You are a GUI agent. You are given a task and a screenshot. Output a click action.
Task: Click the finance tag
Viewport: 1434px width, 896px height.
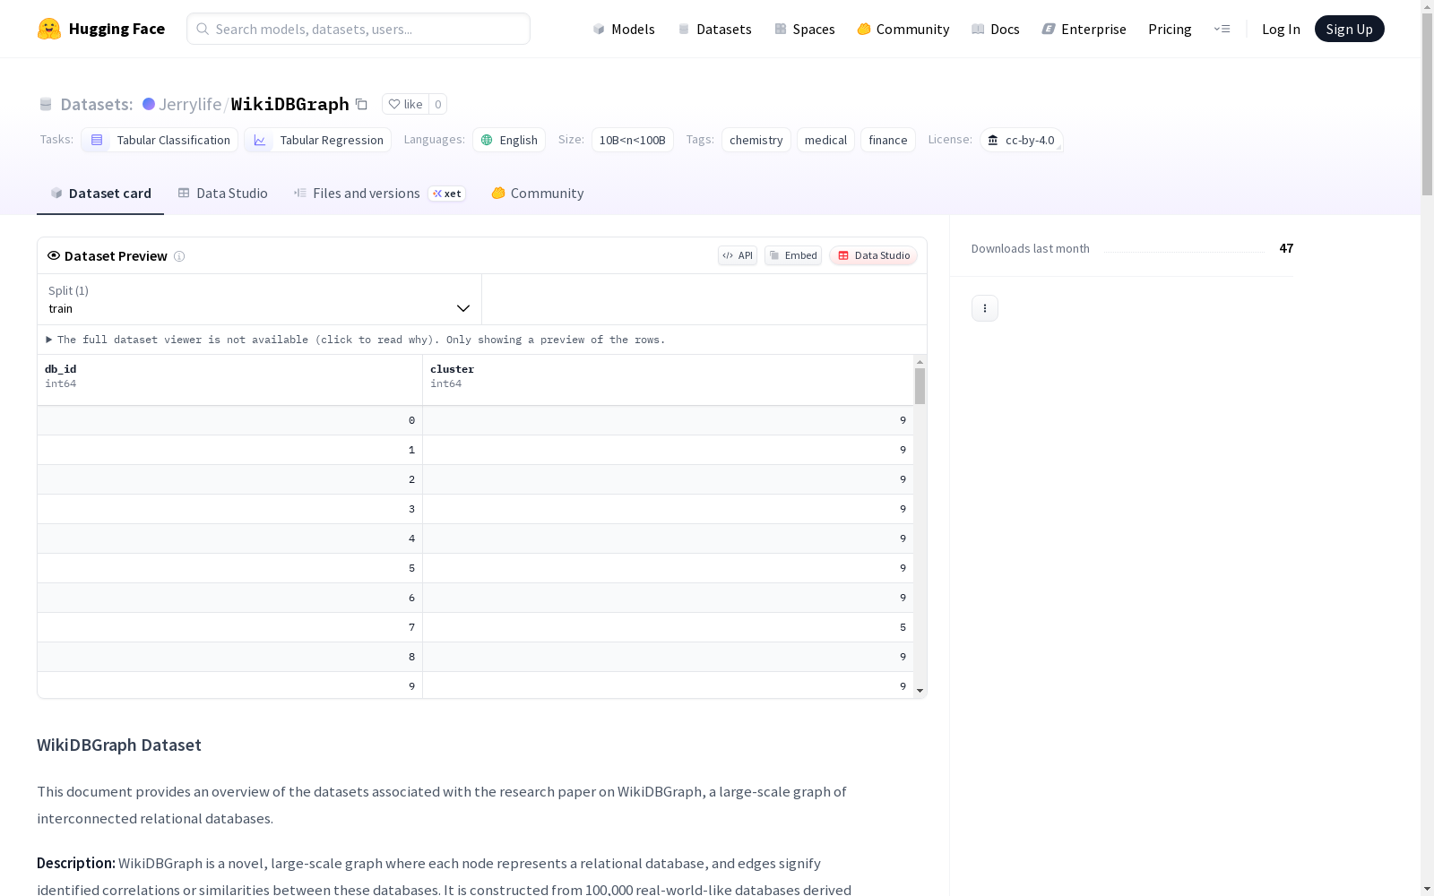click(888, 140)
